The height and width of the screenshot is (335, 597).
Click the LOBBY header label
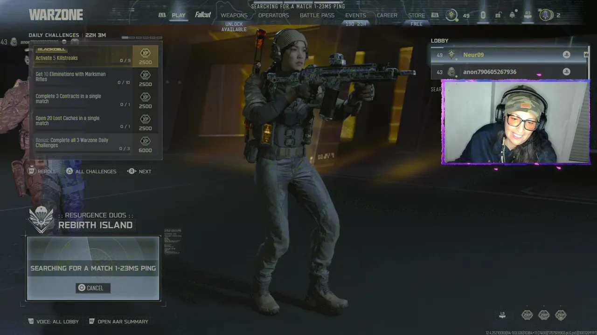(x=439, y=41)
